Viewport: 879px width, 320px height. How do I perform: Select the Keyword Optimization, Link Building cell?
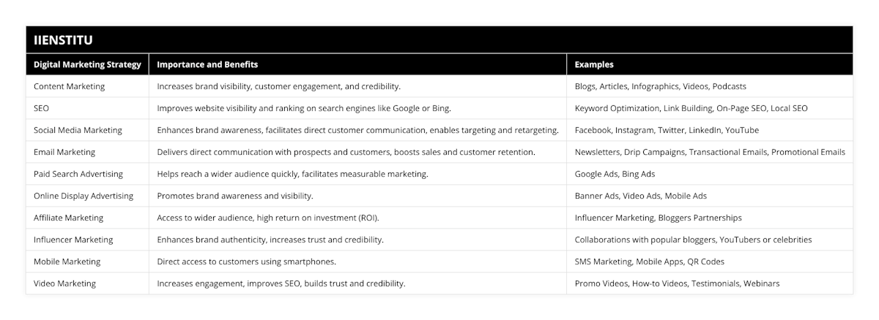coord(691,108)
